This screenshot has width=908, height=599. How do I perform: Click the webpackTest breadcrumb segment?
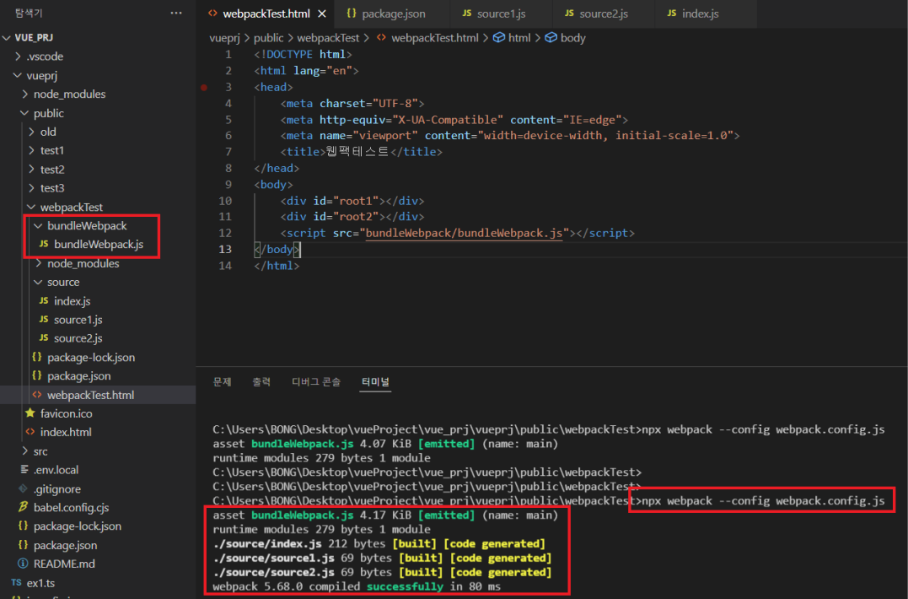328,38
